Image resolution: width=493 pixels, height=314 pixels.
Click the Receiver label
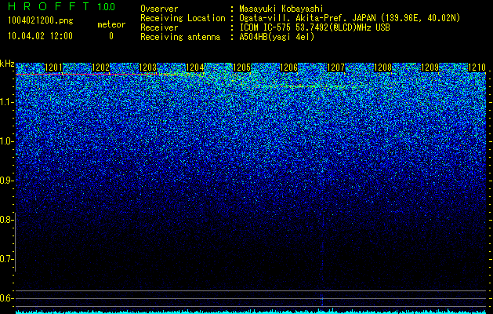159,27
